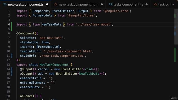Open new-task.component.html tab
Screen dimensions: 178x100
coord(78,4)
